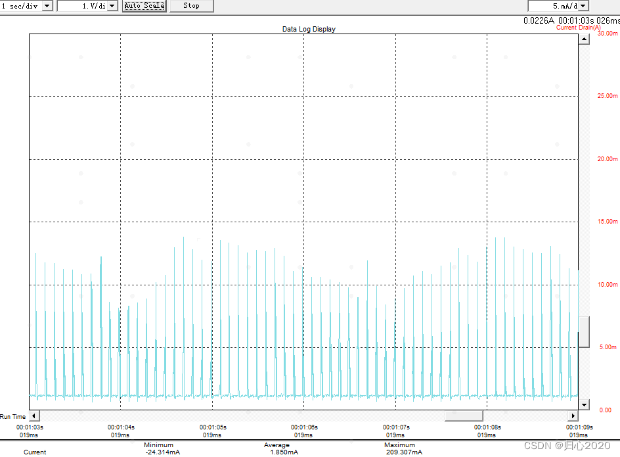Click the Minimum -24.314mA value
620x457 pixels.
pyautogui.click(x=162, y=452)
